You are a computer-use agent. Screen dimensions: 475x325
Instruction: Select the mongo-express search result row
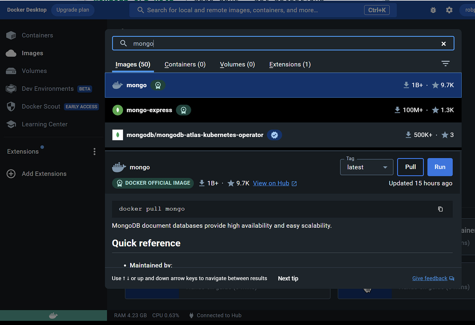(x=283, y=110)
